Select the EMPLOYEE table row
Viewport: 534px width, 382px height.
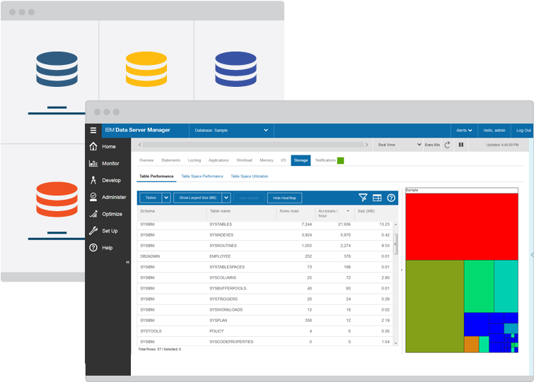[265, 256]
